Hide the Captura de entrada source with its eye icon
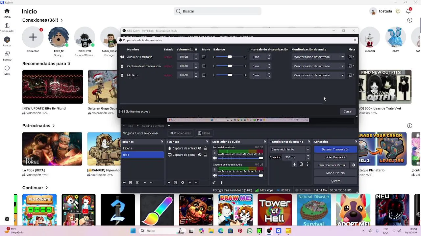 [200, 148]
